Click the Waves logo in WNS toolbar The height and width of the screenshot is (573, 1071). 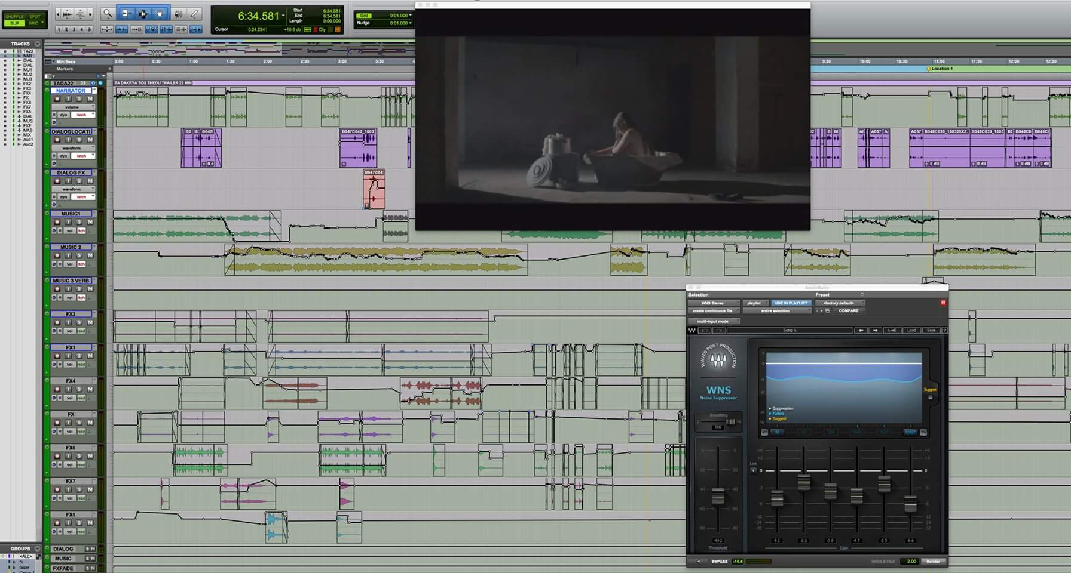[692, 330]
